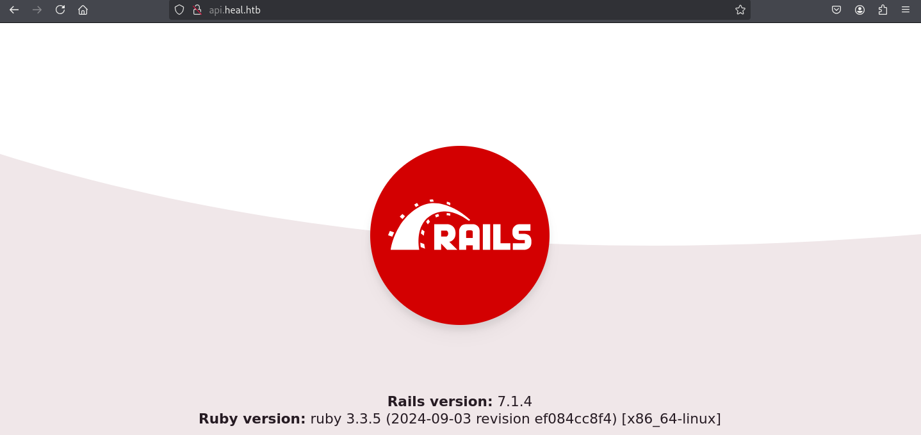Save page to Pocket
Viewport: 921px width, 435px height.
point(836,10)
